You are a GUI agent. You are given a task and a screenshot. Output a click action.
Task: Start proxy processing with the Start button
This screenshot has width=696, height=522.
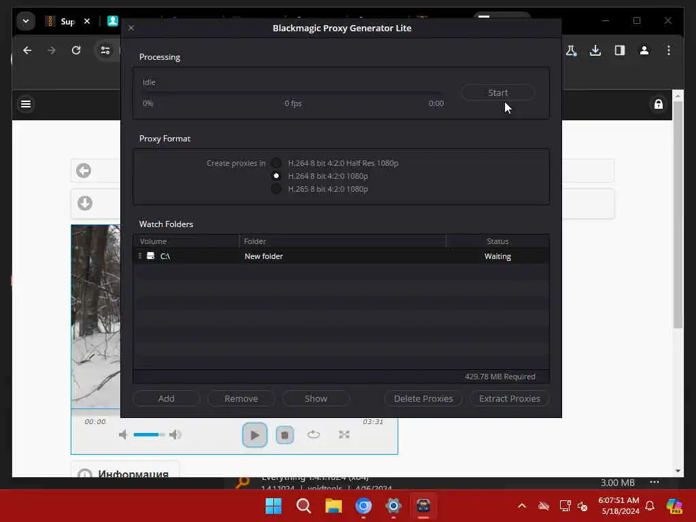click(498, 92)
